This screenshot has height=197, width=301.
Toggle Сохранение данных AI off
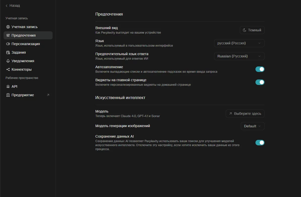pyautogui.click(x=260, y=143)
